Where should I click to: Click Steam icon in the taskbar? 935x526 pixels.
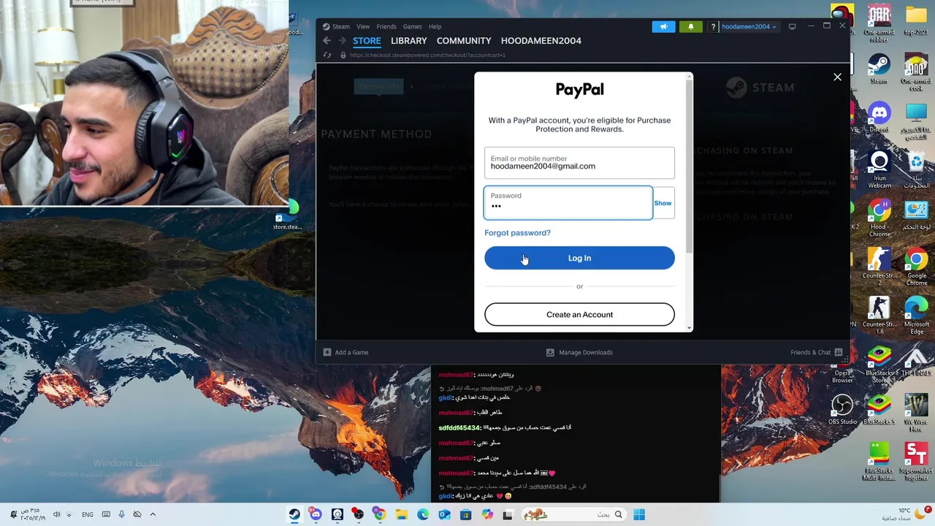294,514
